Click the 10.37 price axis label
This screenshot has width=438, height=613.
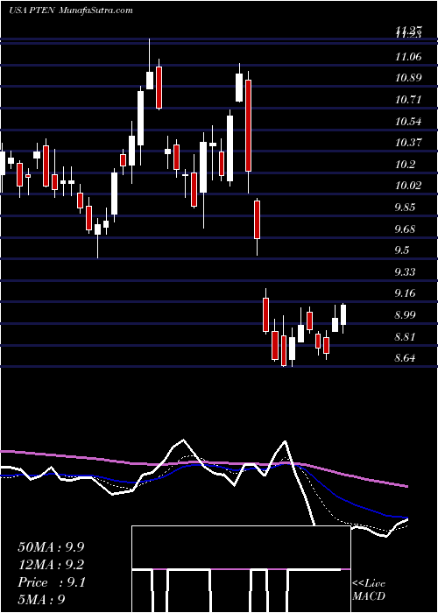(x=408, y=143)
